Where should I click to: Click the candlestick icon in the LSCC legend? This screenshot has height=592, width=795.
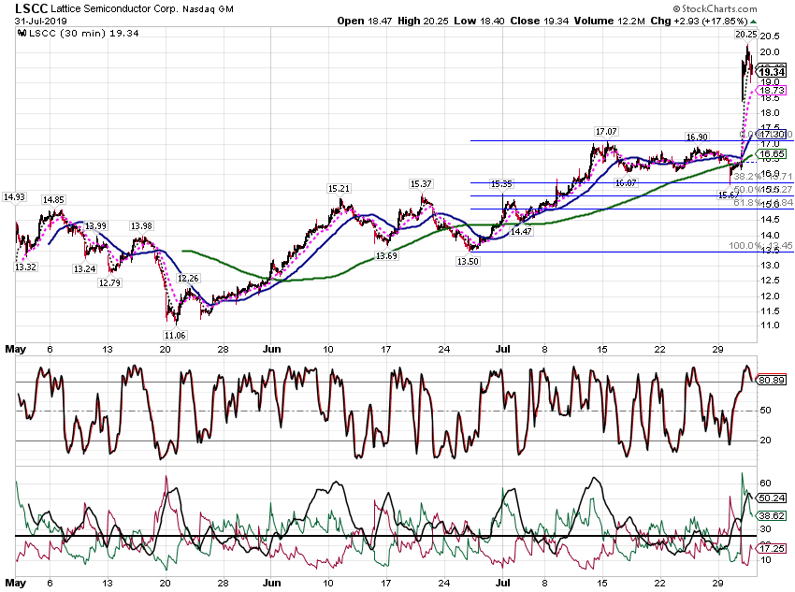pos(22,33)
